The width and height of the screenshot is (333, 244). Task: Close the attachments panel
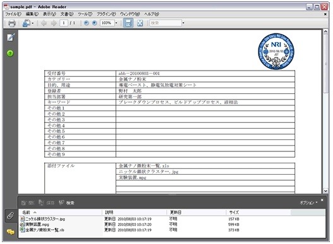click(x=322, y=200)
